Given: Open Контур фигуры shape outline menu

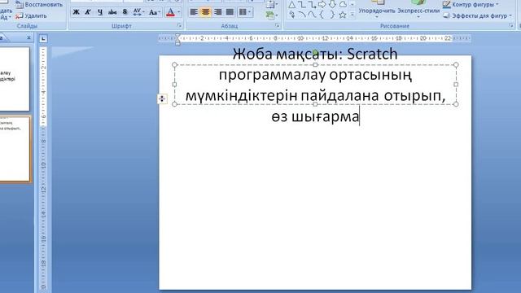Looking at the screenshot, I should (x=471, y=5).
